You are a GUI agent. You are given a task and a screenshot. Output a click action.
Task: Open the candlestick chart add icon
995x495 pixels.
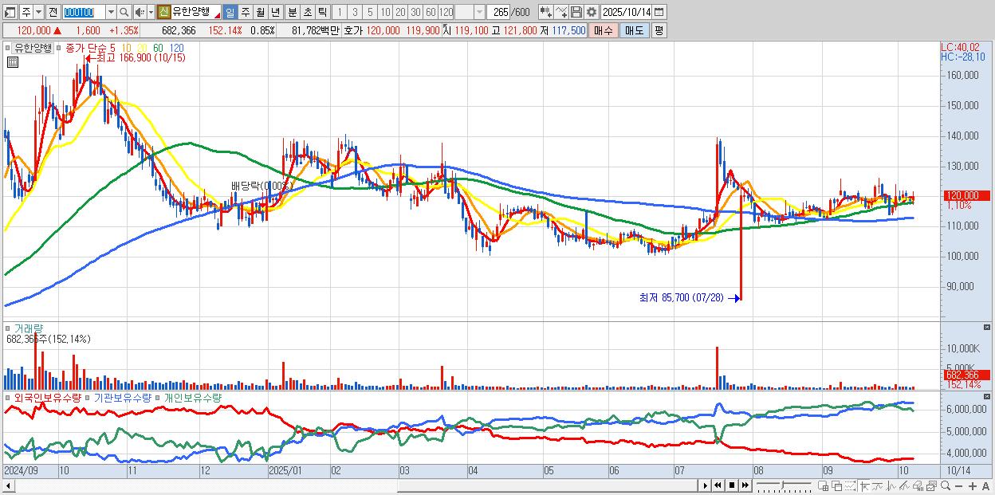[545, 12]
